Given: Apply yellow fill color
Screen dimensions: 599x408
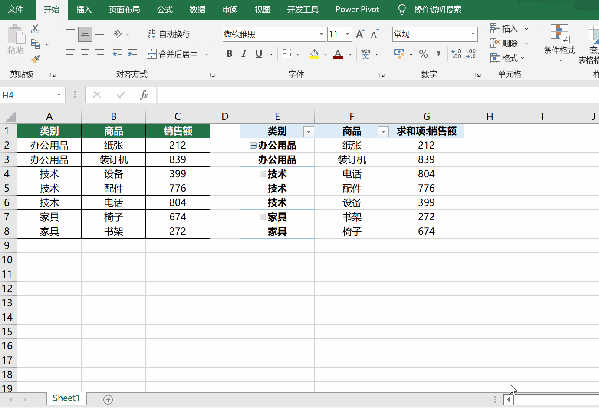Looking at the screenshot, I should (x=314, y=54).
